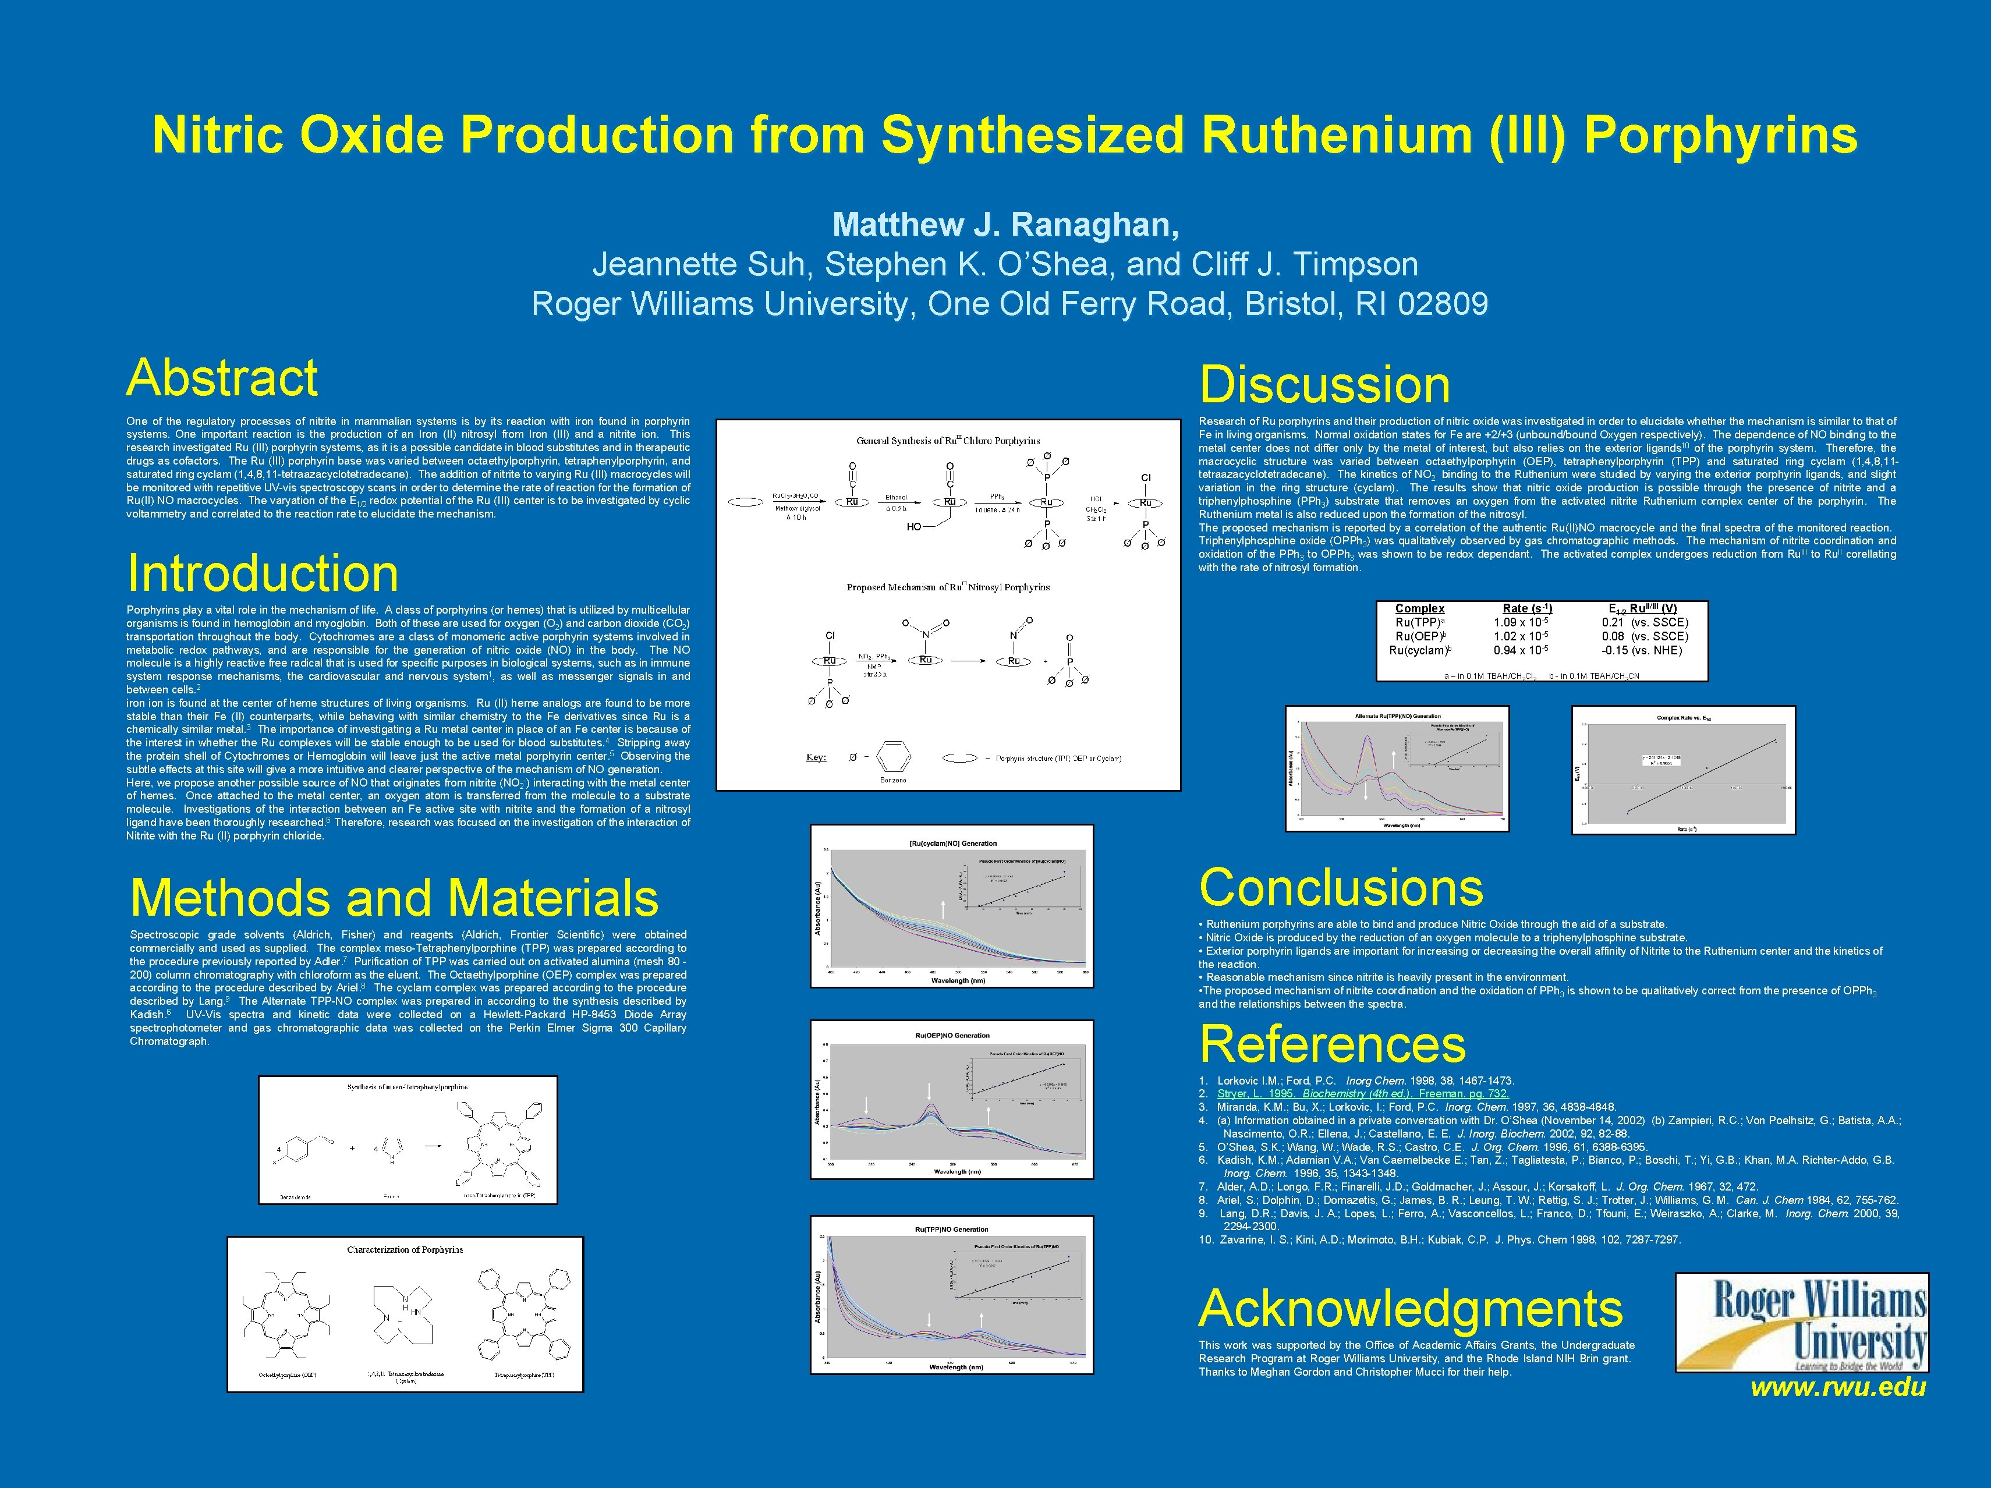
Task: Click the Alternate Ru(TPP)(NO) Generation chart
Action: (1397, 769)
